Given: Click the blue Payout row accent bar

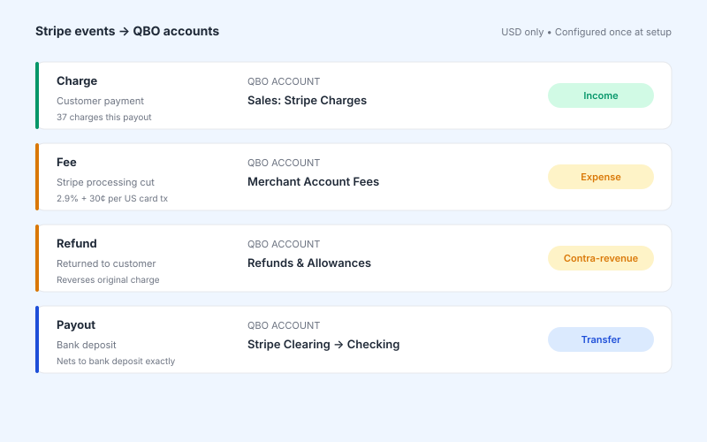Looking at the screenshot, I should [37, 339].
